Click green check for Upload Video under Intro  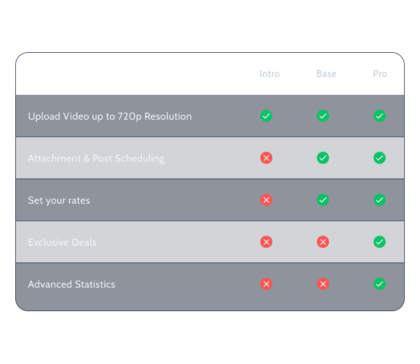pyautogui.click(x=266, y=116)
